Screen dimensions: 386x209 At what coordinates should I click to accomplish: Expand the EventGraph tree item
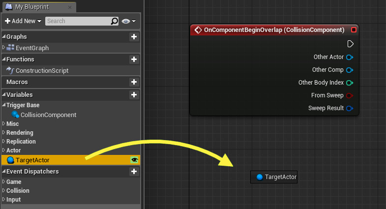(x=3, y=47)
